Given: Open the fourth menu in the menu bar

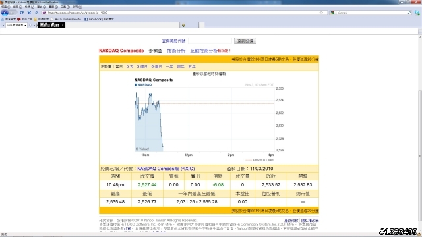Looking at the screenshot, I should (x=41, y=7).
